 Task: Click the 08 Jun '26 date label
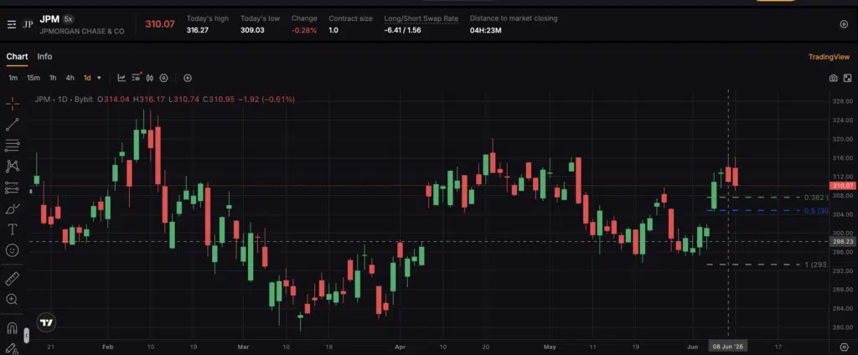727,347
